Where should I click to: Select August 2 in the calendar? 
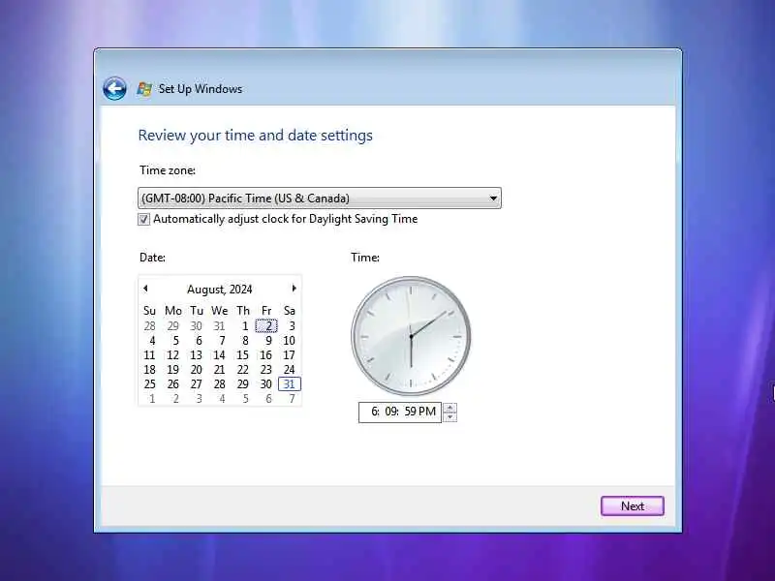[x=266, y=326]
